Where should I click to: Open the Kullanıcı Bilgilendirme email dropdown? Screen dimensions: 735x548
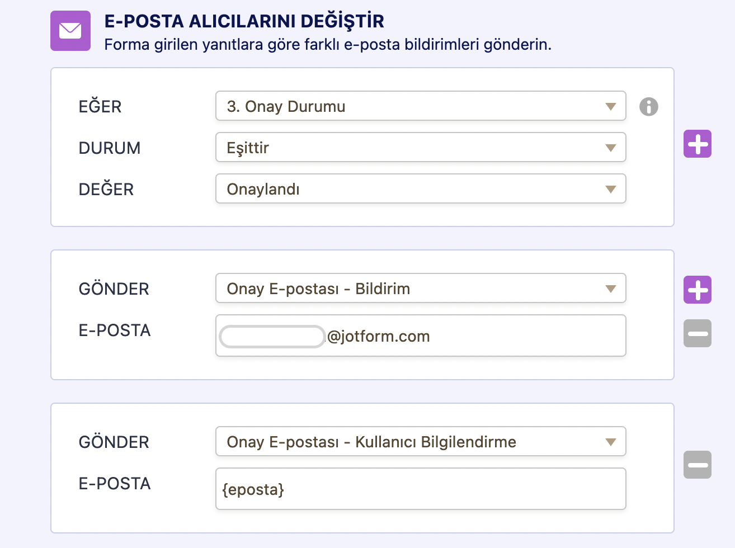pos(420,442)
